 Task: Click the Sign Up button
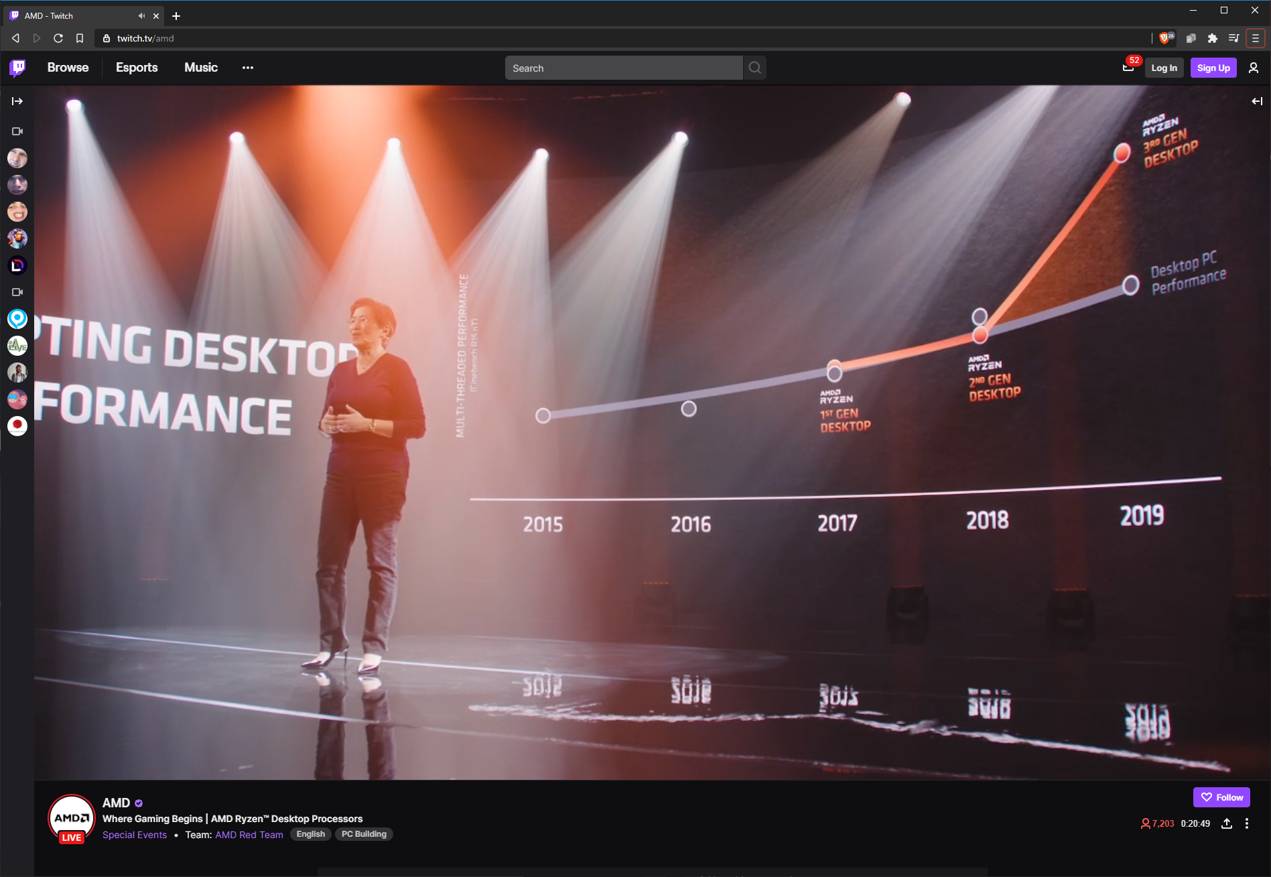(1213, 68)
